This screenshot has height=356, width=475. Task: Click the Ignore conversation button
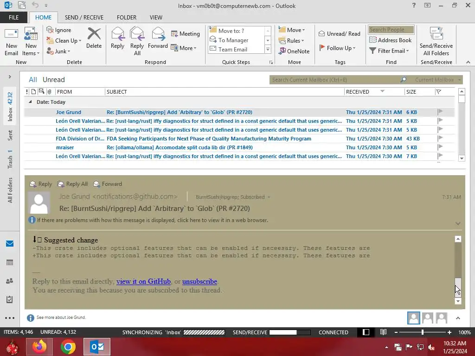[59, 30]
